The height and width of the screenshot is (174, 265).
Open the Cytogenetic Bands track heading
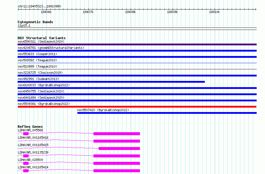35,22
